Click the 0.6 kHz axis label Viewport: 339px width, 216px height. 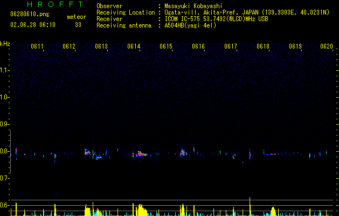click(4, 205)
